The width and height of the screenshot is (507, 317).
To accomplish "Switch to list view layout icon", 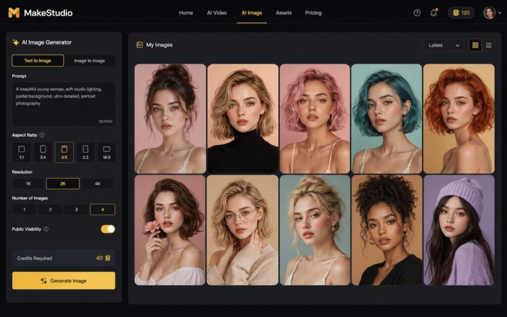I will pyautogui.click(x=489, y=45).
